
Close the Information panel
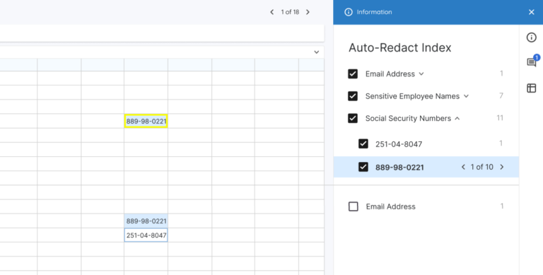click(x=532, y=12)
